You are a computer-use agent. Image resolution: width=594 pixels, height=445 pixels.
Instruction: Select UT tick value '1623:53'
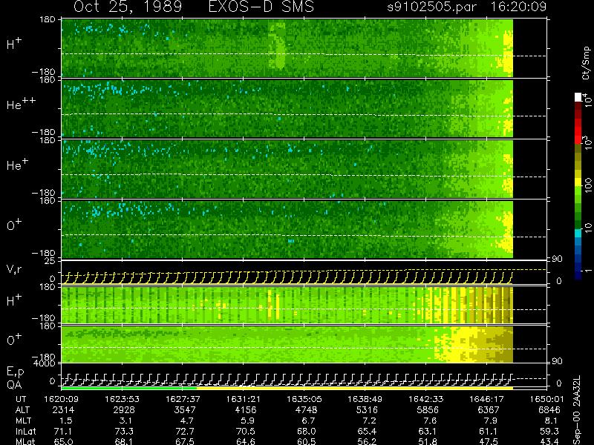tap(122, 399)
